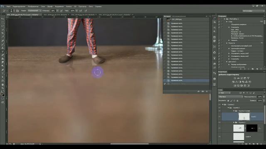
Task: Select the Clone Stamp tool
Action: pyautogui.click(x=2, y=48)
